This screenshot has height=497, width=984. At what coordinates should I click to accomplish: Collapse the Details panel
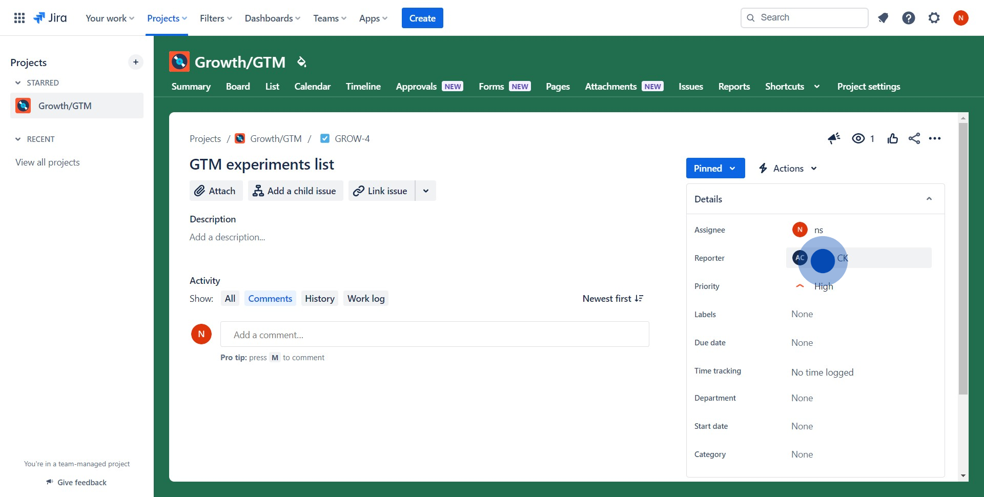[929, 199]
